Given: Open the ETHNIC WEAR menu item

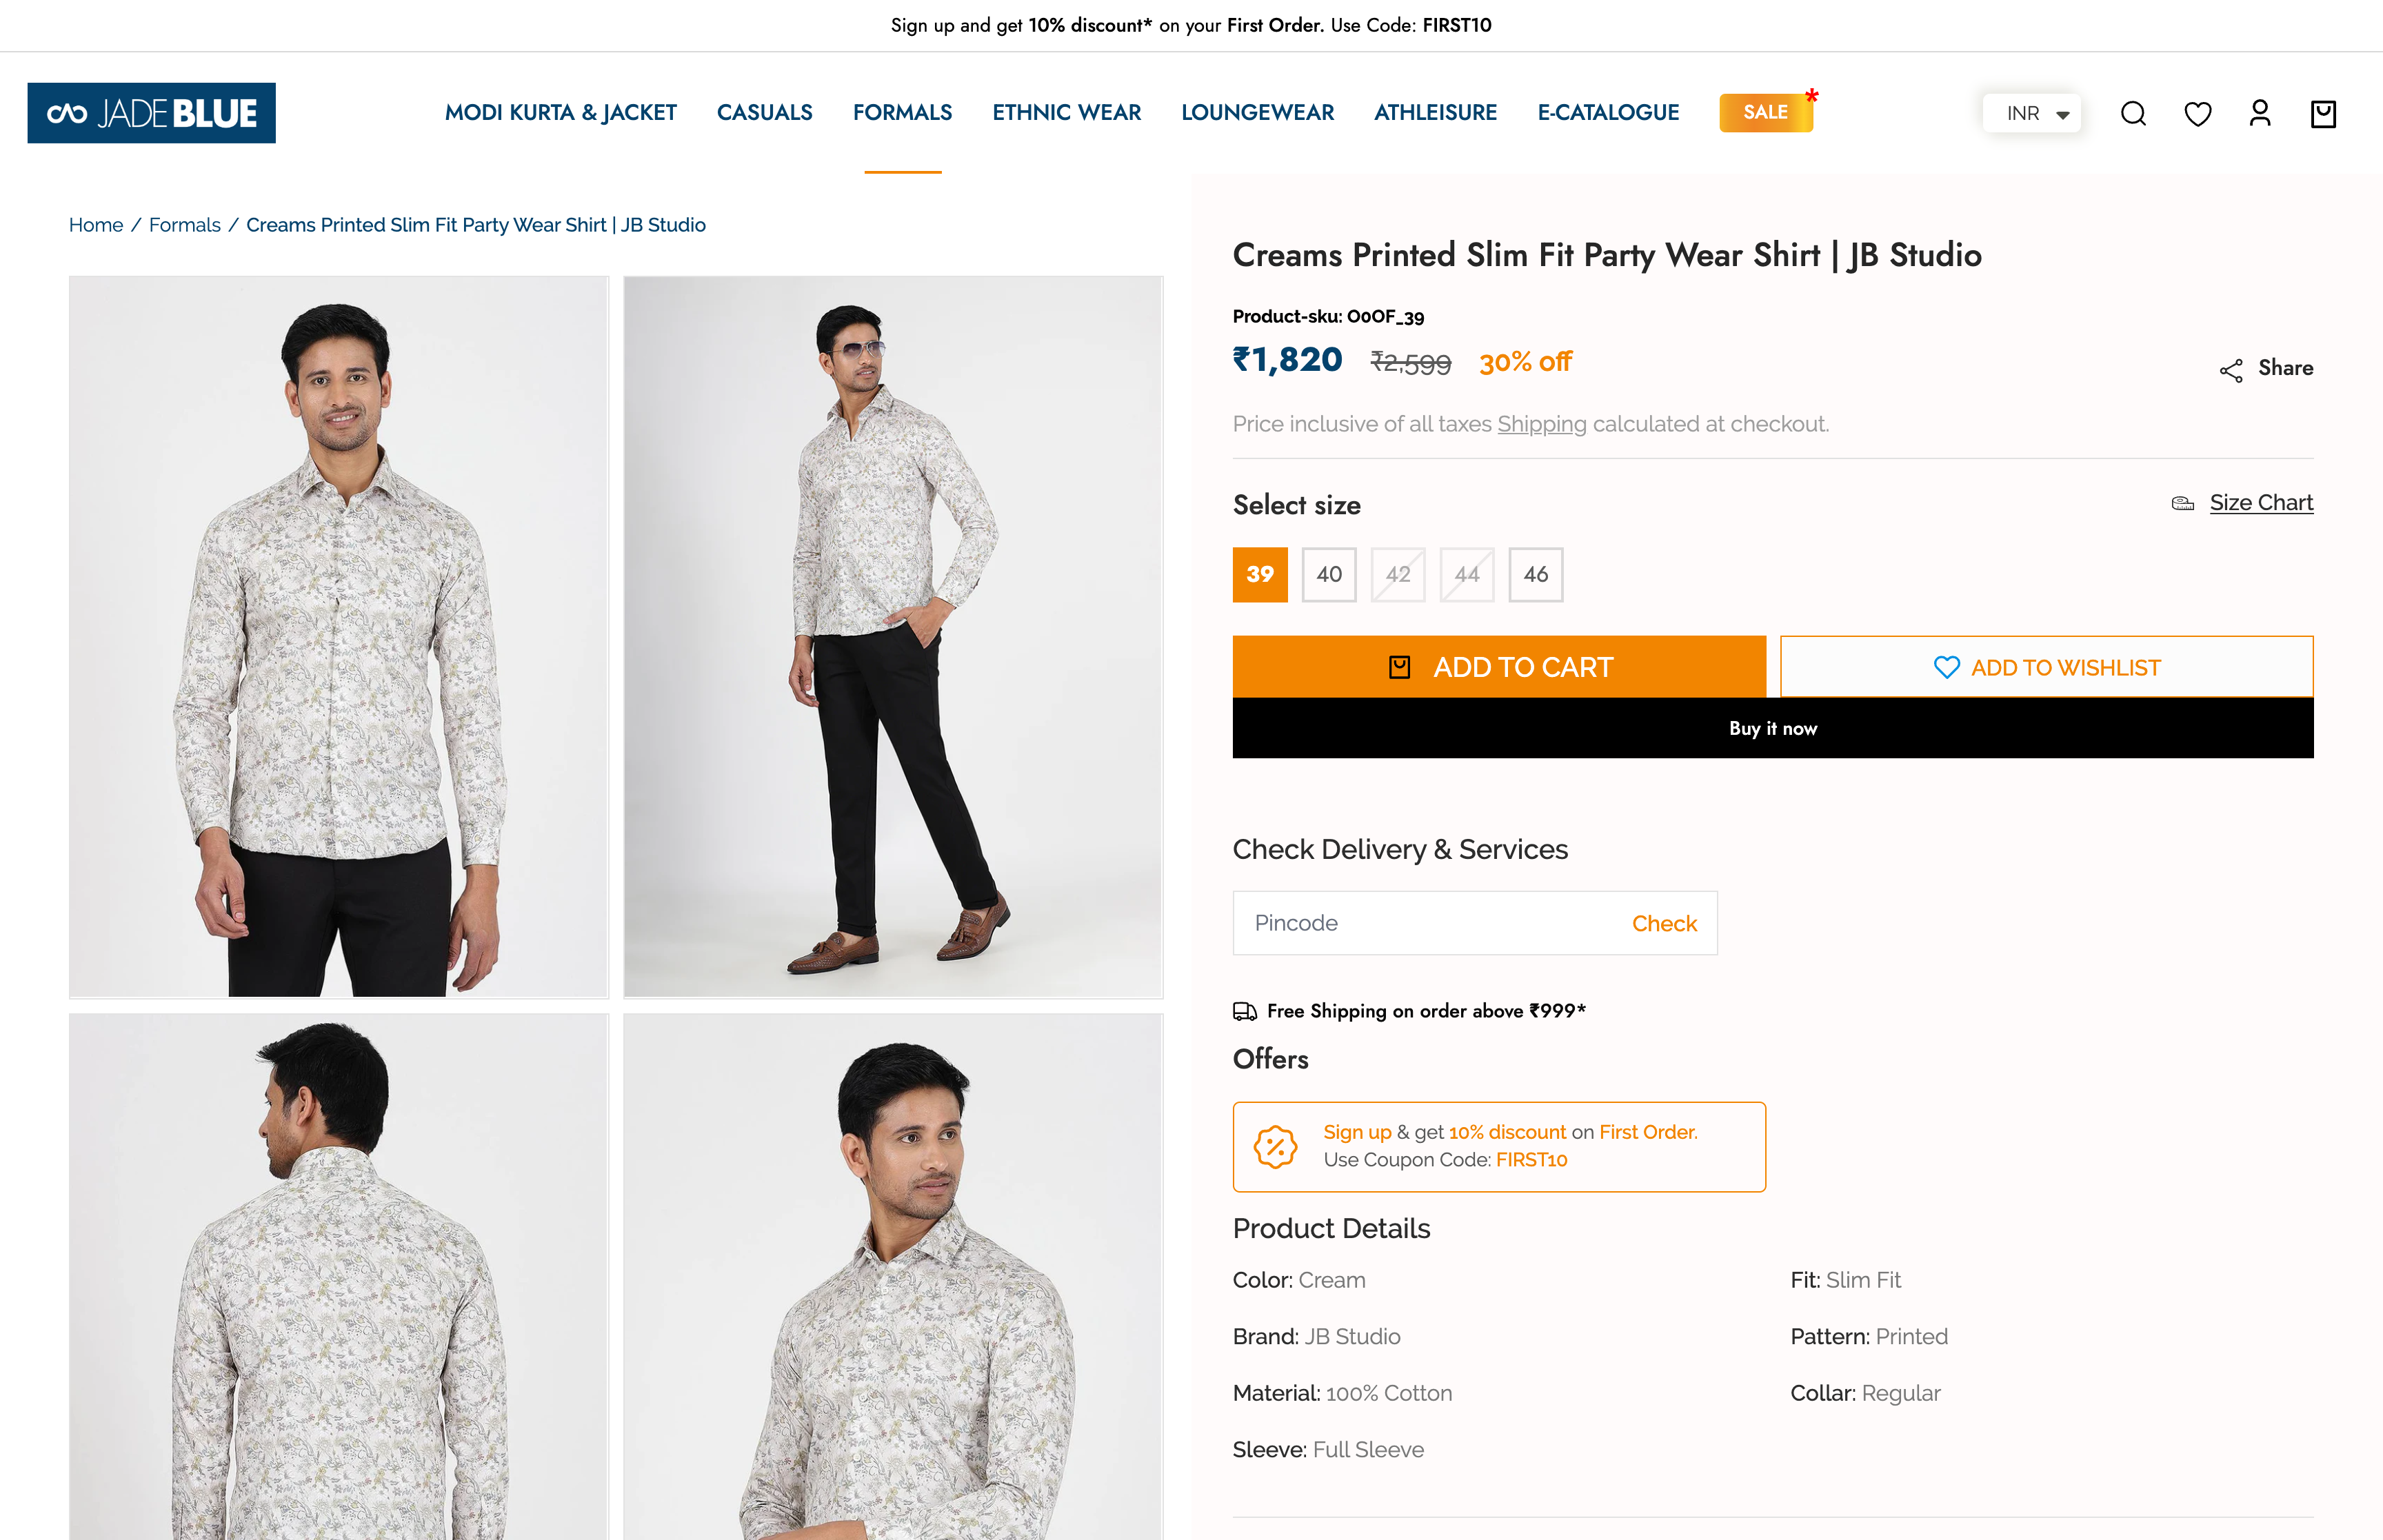Looking at the screenshot, I should pyautogui.click(x=1066, y=113).
